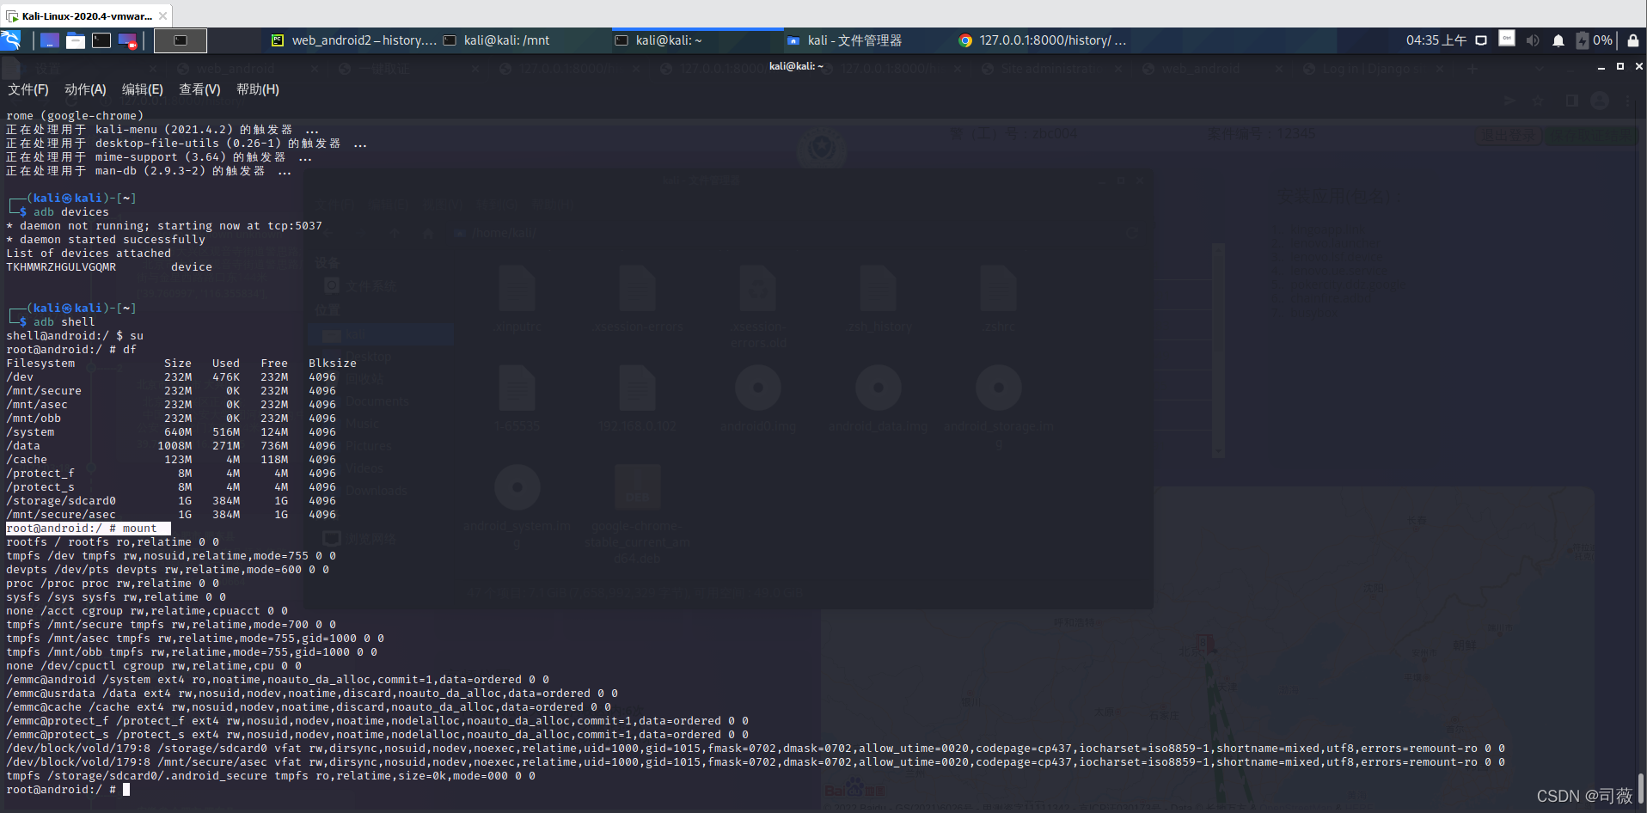Minimize the kali@kali terminal window

click(1601, 66)
